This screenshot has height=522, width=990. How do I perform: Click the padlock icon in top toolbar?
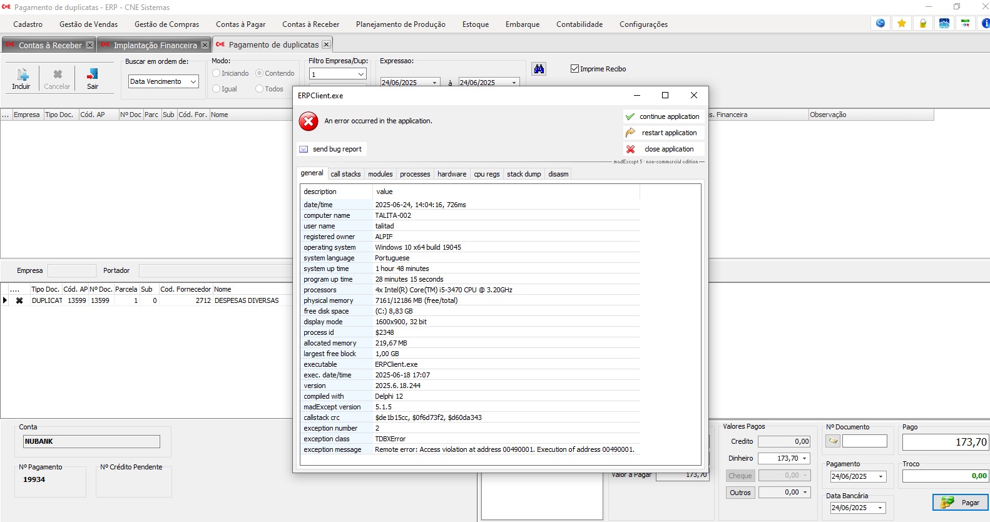coord(923,23)
